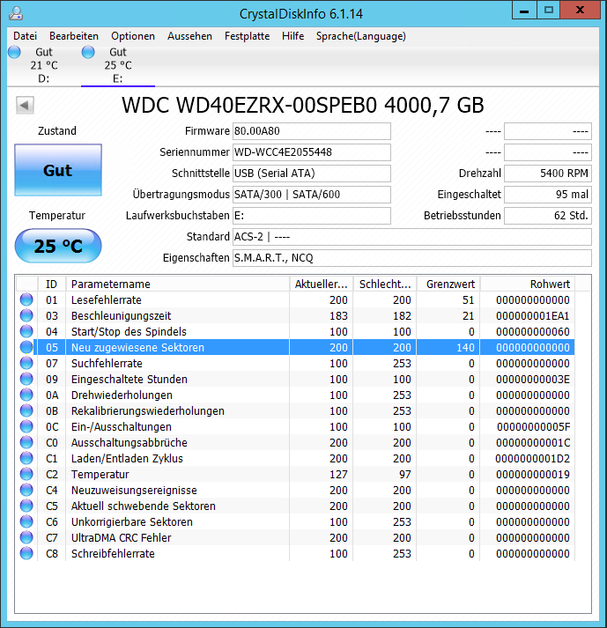The height and width of the screenshot is (628, 607).
Task: Click the Laufwerksbuchstaben field E:
Action: [312, 216]
